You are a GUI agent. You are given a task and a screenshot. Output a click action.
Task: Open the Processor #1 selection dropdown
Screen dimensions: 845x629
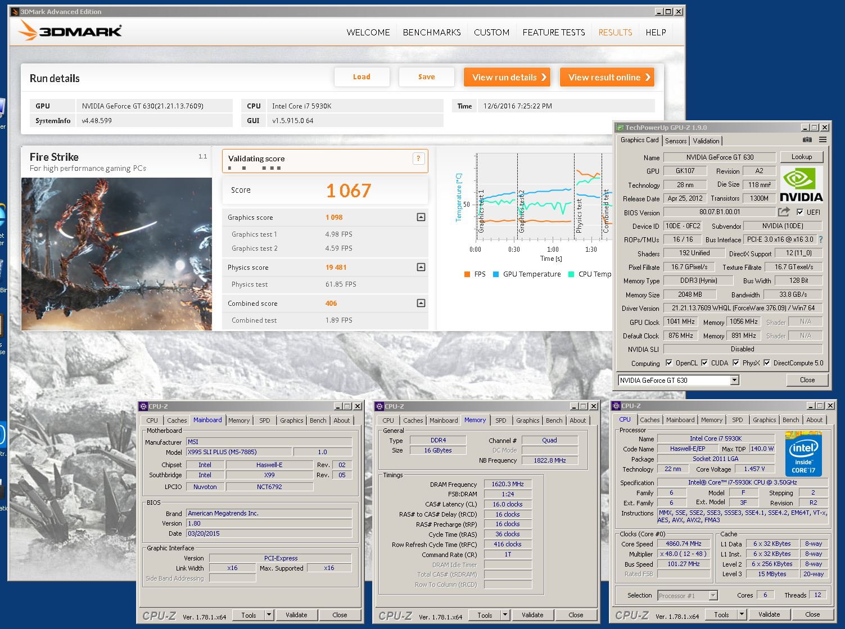[x=713, y=595]
